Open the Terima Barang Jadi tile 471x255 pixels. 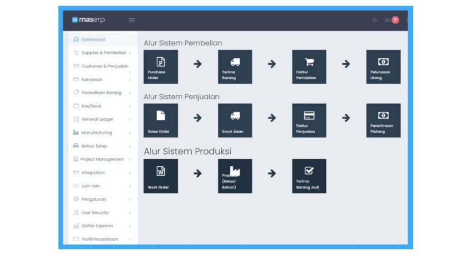[309, 176]
